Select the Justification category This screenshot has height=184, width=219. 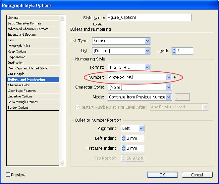(33, 63)
